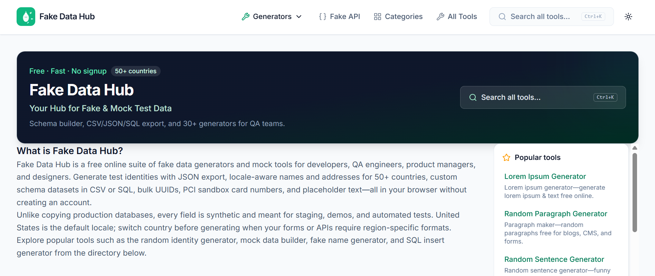The height and width of the screenshot is (276, 655).
Task: Click "Your Hub for Fake & Mock Test Data"
Action: click(101, 108)
